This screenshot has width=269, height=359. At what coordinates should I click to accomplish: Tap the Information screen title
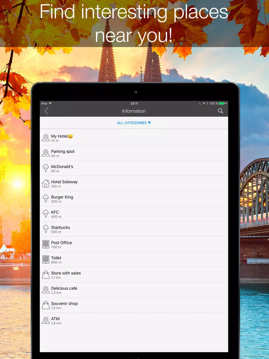(x=134, y=111)
